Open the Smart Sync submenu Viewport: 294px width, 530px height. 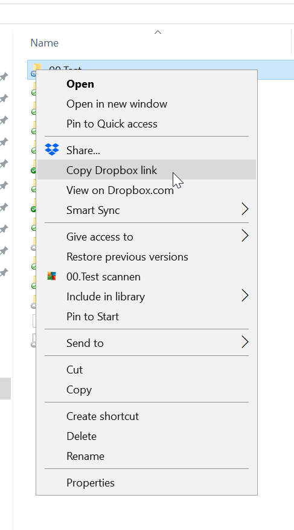pyautogui.click(x=147, y=210)
